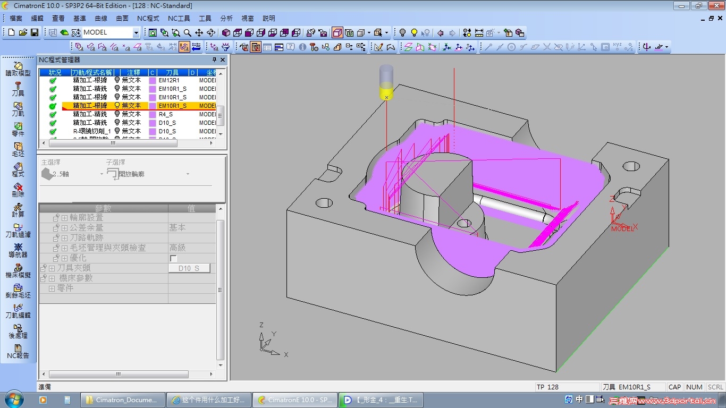
Task: Toggle the pin button on NC程式管理器 panel
Action: tap(215, 60)
